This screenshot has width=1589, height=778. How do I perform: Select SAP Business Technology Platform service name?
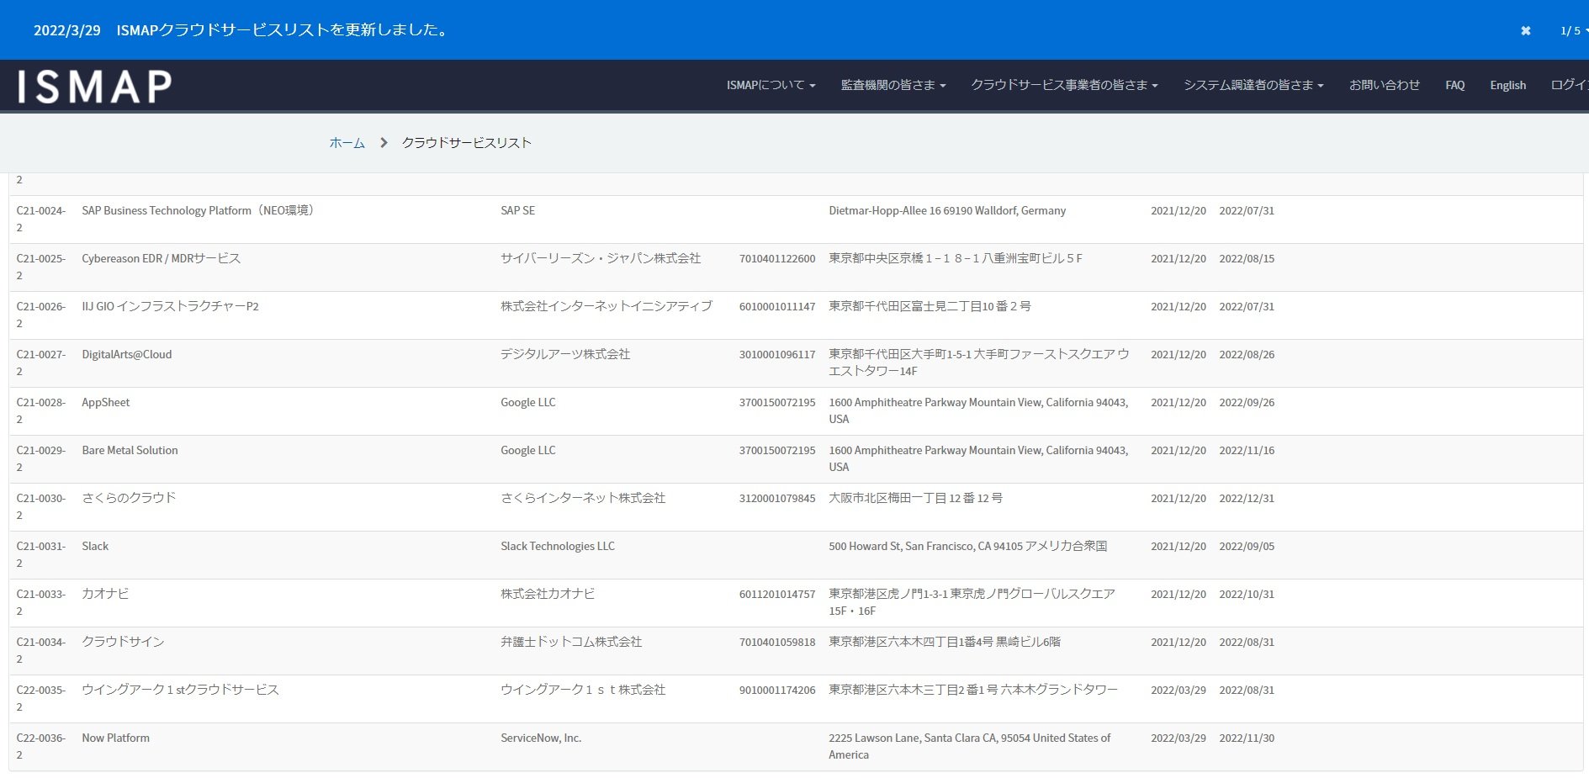click(200, 210)
